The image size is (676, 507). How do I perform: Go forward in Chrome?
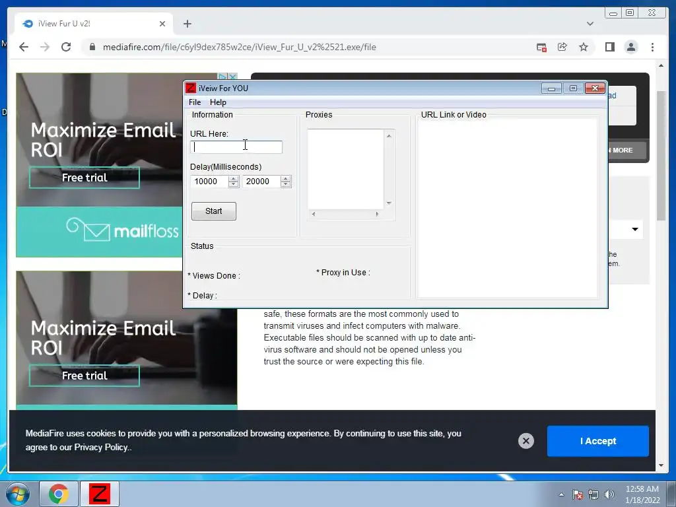(45, 47)
